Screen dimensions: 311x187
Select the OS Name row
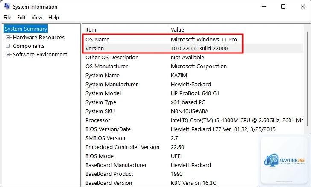point(193,39)
